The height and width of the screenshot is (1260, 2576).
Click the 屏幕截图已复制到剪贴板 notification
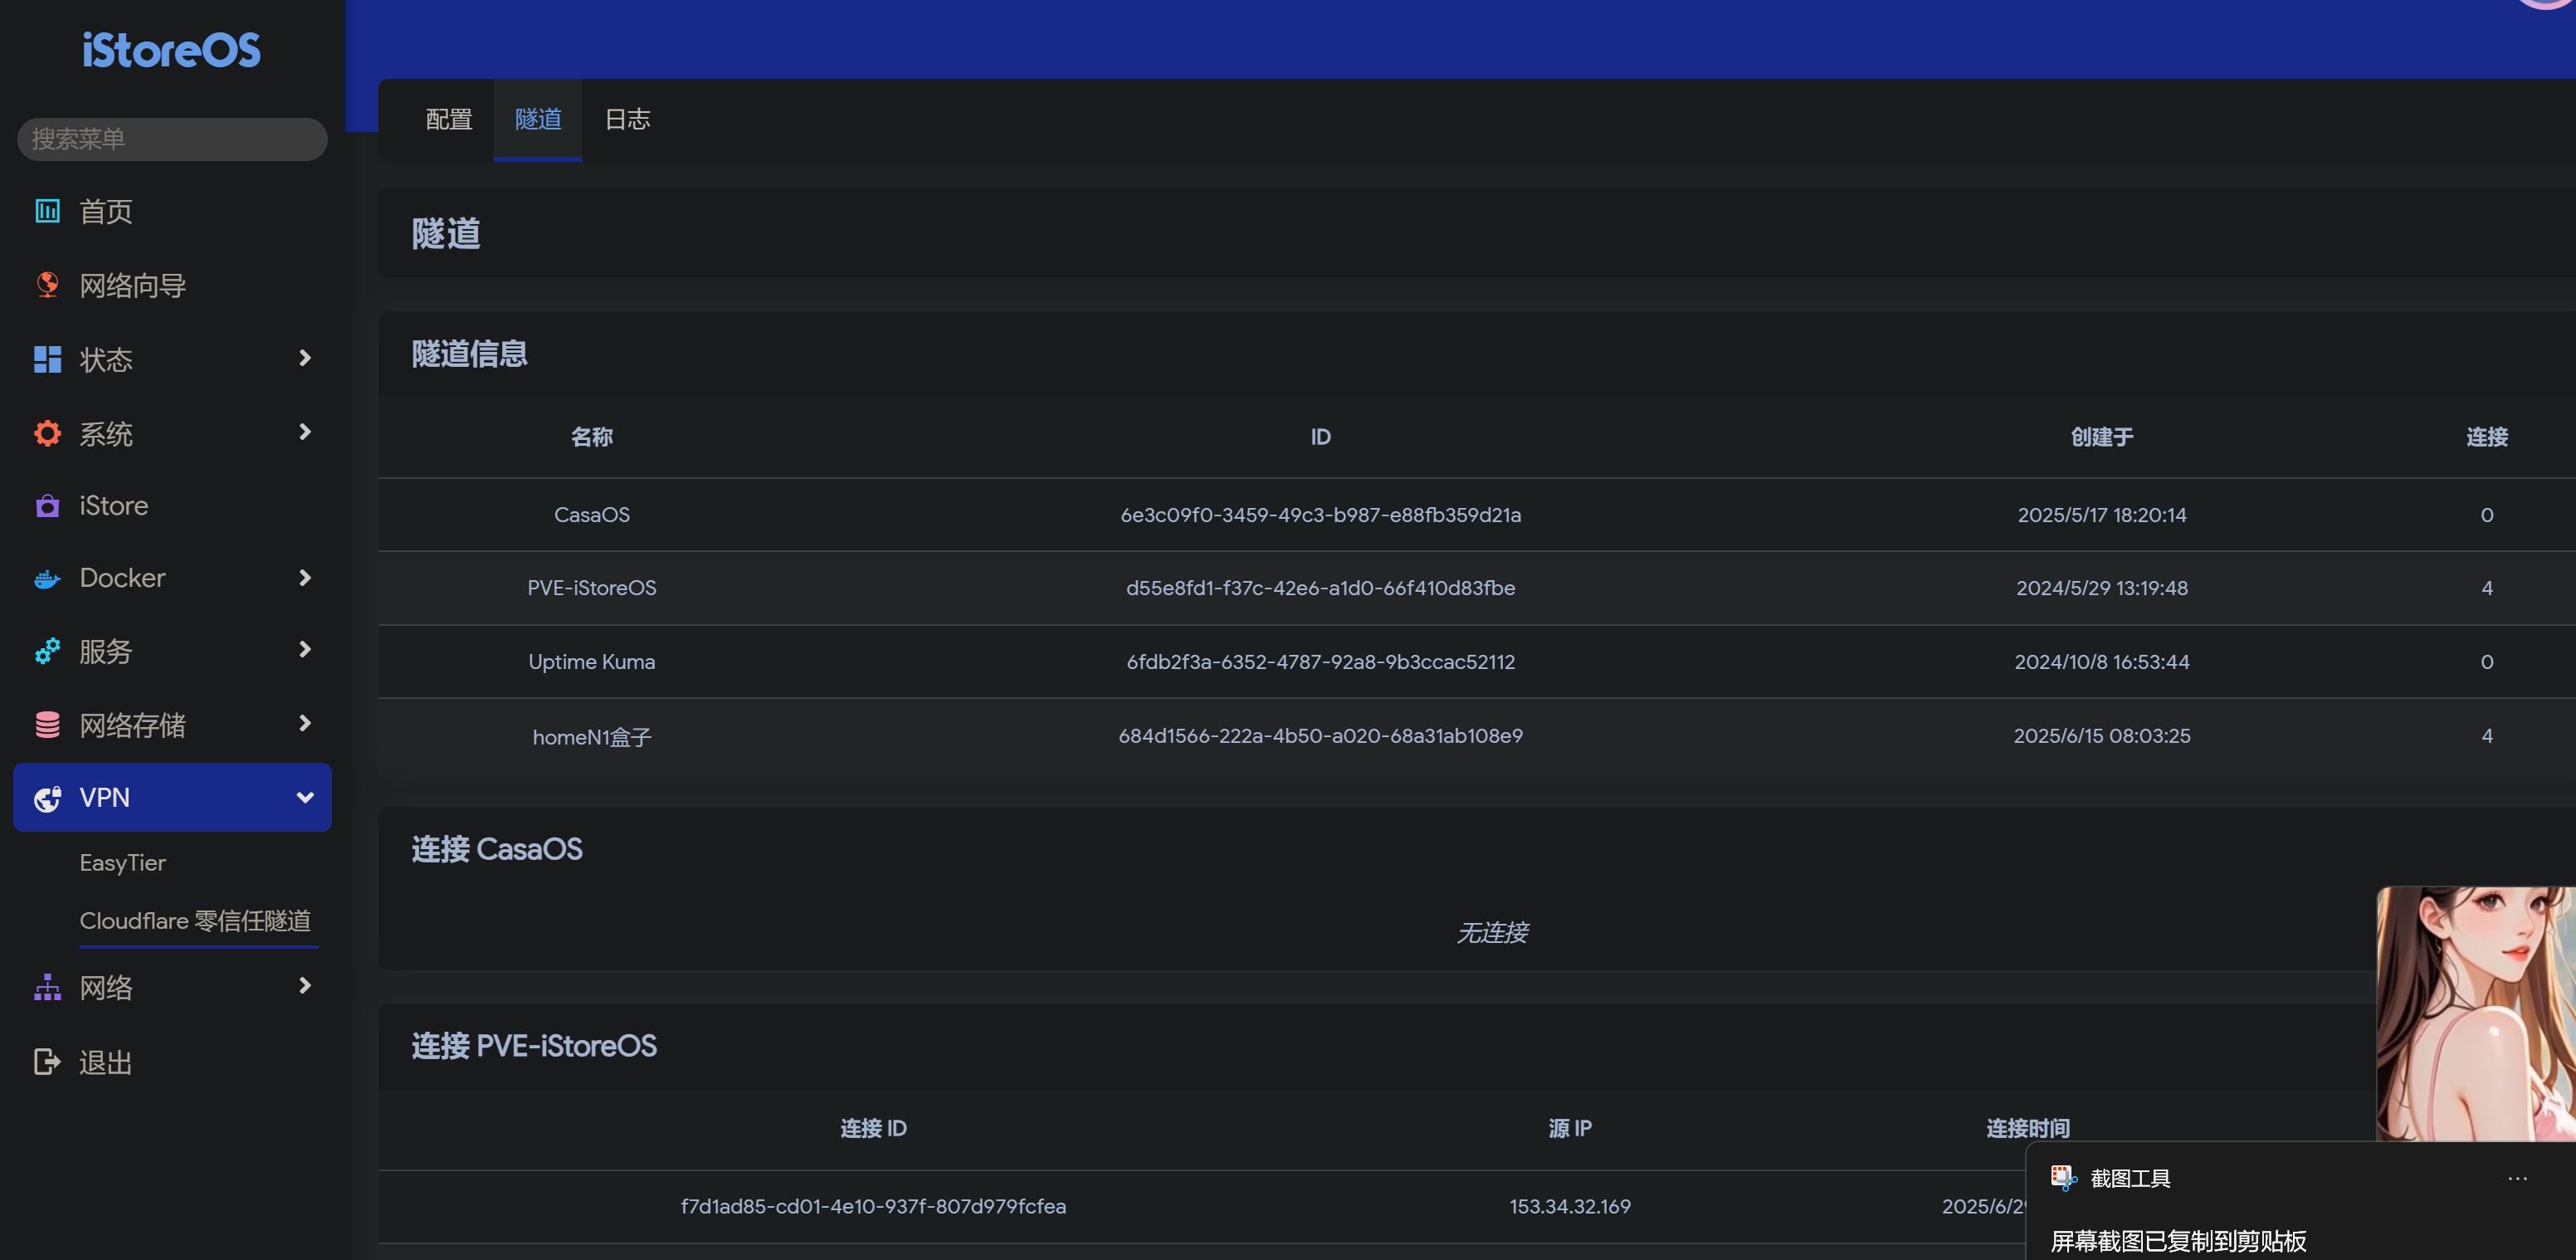[2178, 1241]
